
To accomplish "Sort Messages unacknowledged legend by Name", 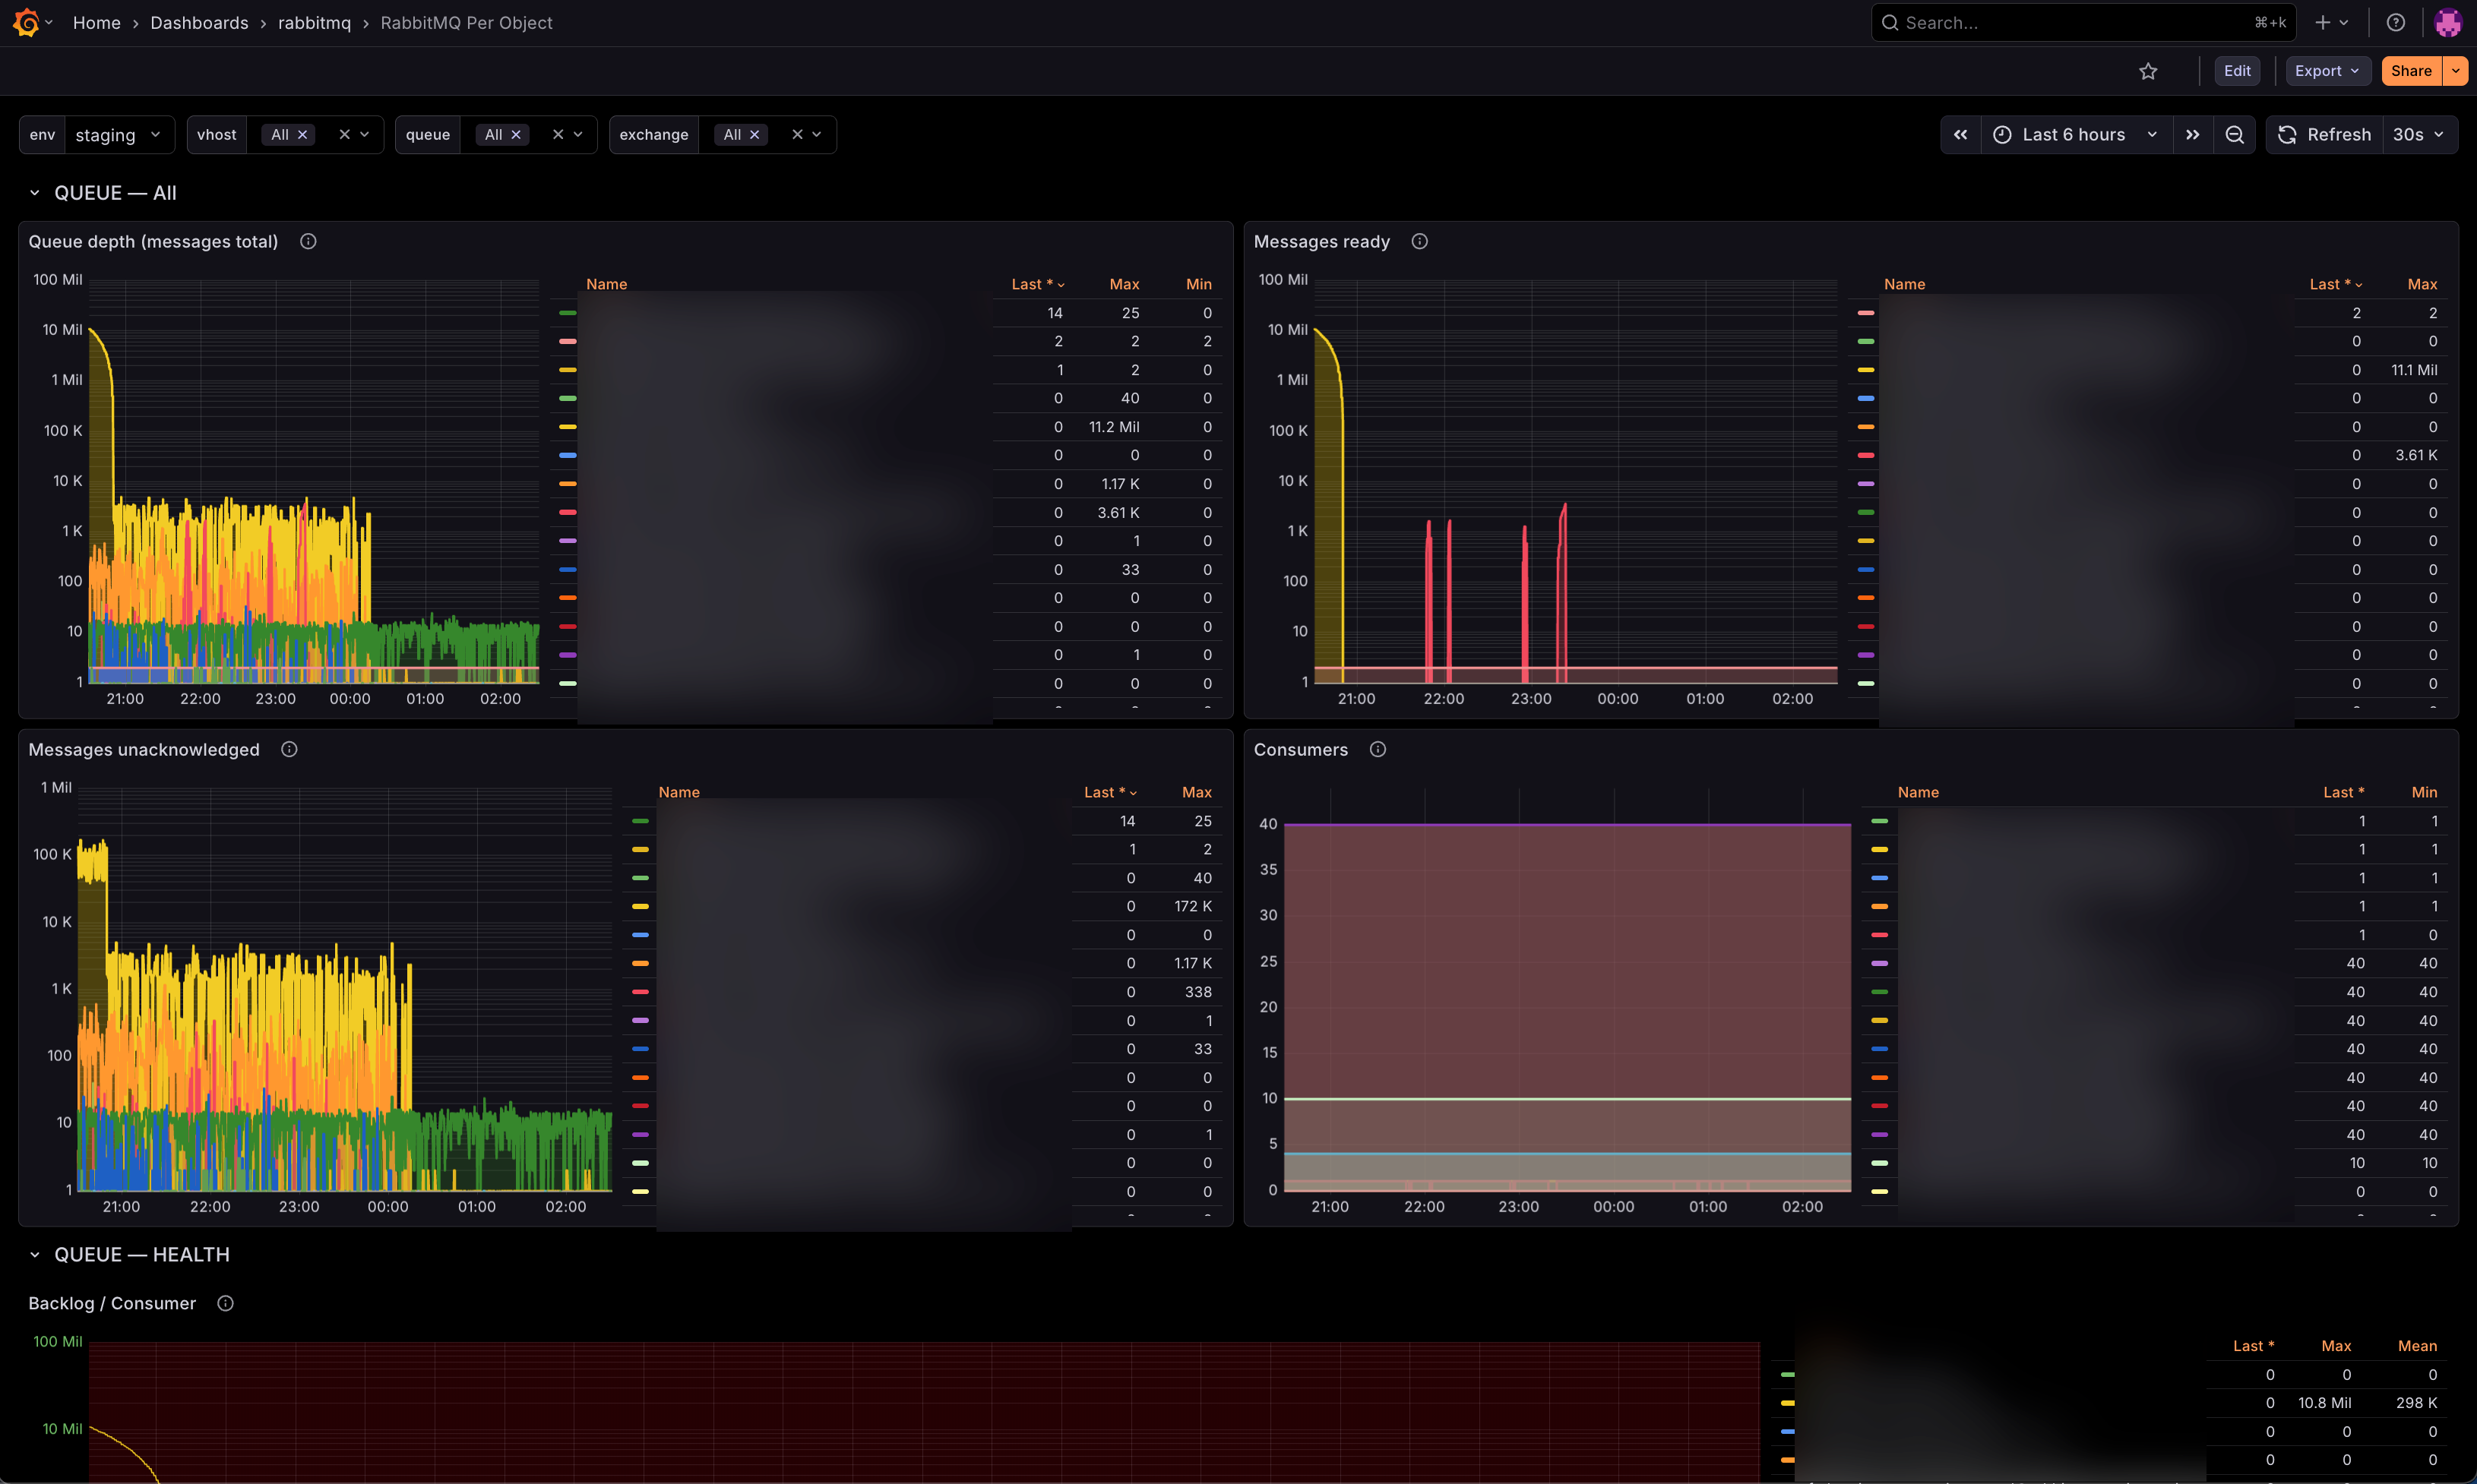I will pos(679,792).
